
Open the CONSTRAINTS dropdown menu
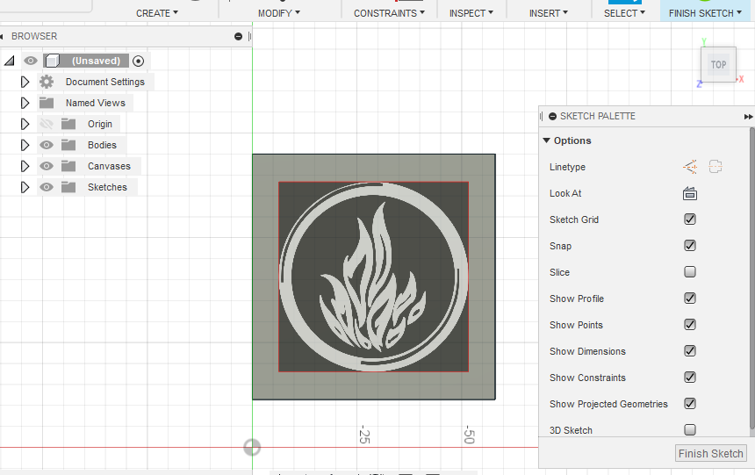point(389,13)
